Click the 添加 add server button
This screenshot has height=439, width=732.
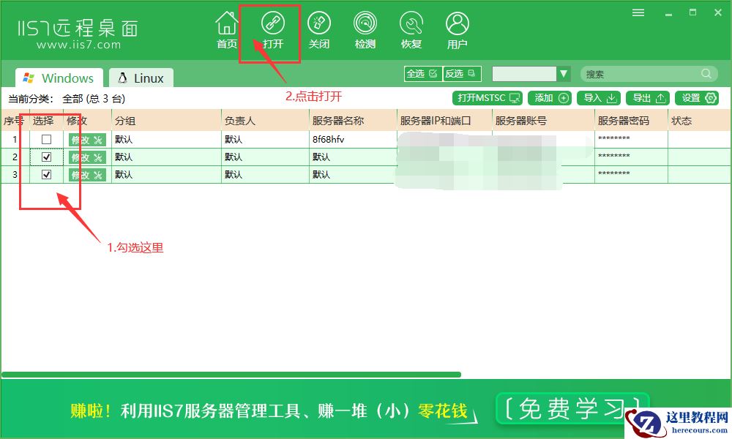(550, 98)
